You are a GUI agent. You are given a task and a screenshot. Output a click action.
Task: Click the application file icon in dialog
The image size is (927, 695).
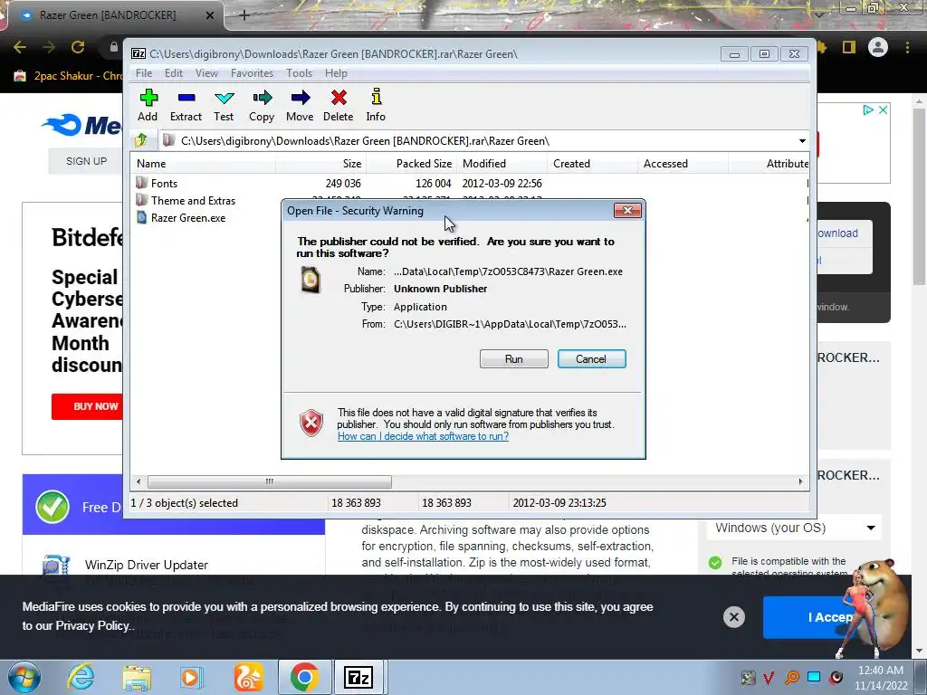pyautogui.click(x=311, y=280)
